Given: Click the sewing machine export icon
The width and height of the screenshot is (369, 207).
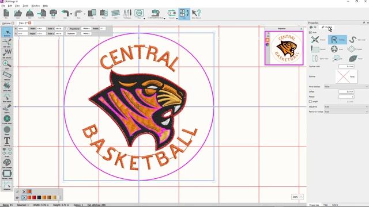Looking at the screenshot, I should (x=155, y=13).
